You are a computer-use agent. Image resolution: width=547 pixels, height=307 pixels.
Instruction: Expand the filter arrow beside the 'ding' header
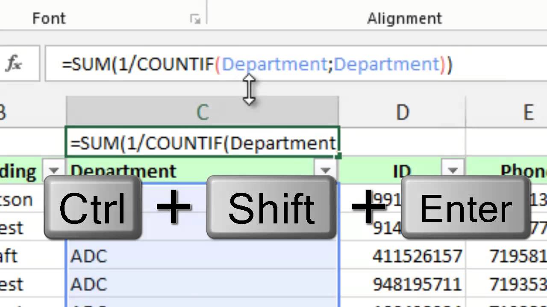pos(53,171)
